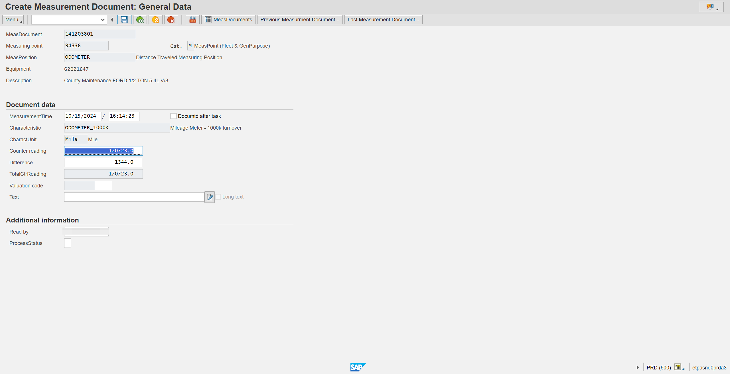
Task: Click the green Back arrow icon
Action: tap(140, 20)
